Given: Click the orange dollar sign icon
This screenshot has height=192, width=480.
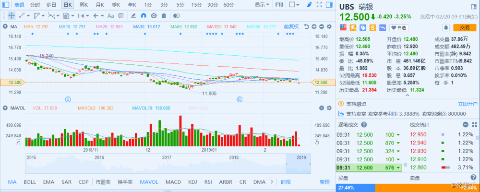Looking at the screenshot, I should (x=372, y=28).
